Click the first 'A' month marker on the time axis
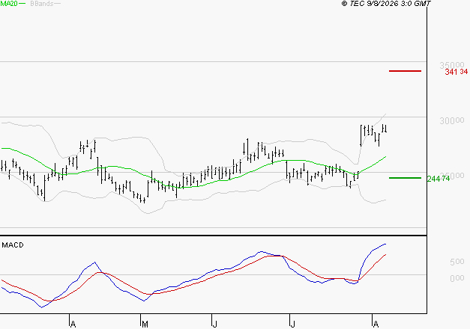470x329 pixels. [73, 324]
